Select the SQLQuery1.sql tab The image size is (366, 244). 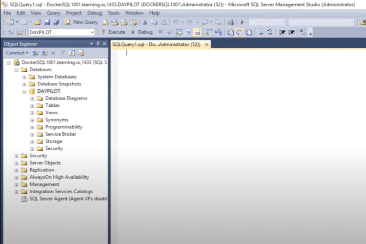[x=156, y=44]
